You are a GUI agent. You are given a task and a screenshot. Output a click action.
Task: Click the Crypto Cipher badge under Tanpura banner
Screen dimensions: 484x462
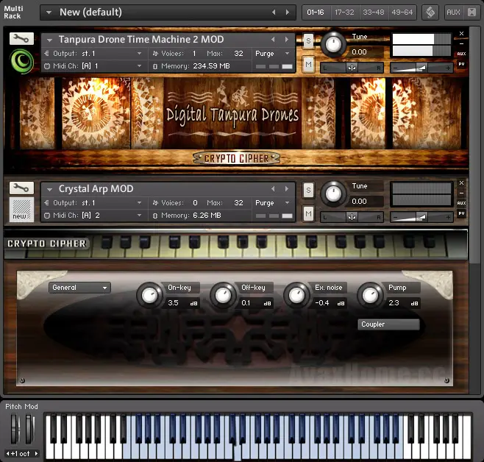pos(236,158)
